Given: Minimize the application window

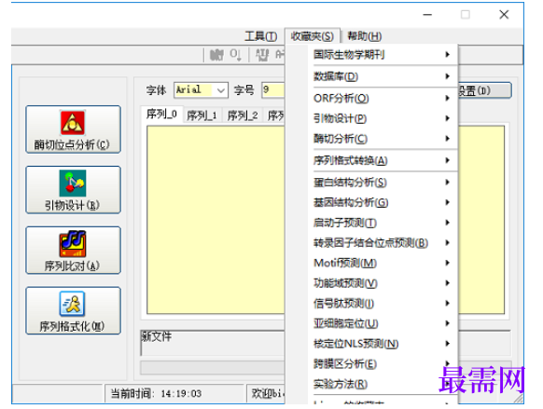Looking at the screenshot, I should [427, 15].
